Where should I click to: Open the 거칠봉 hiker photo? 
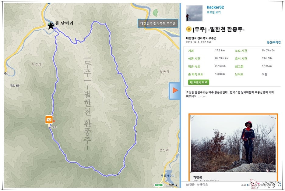(x=233, y=144)
